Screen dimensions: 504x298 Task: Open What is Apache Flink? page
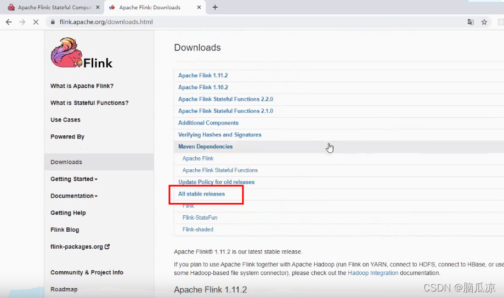coord(82,86)
